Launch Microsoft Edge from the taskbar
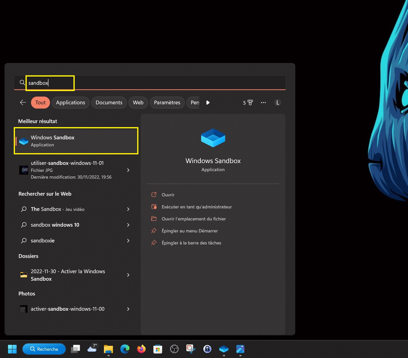The width and height of the screenshot is (408, 358). pos(125,349)
